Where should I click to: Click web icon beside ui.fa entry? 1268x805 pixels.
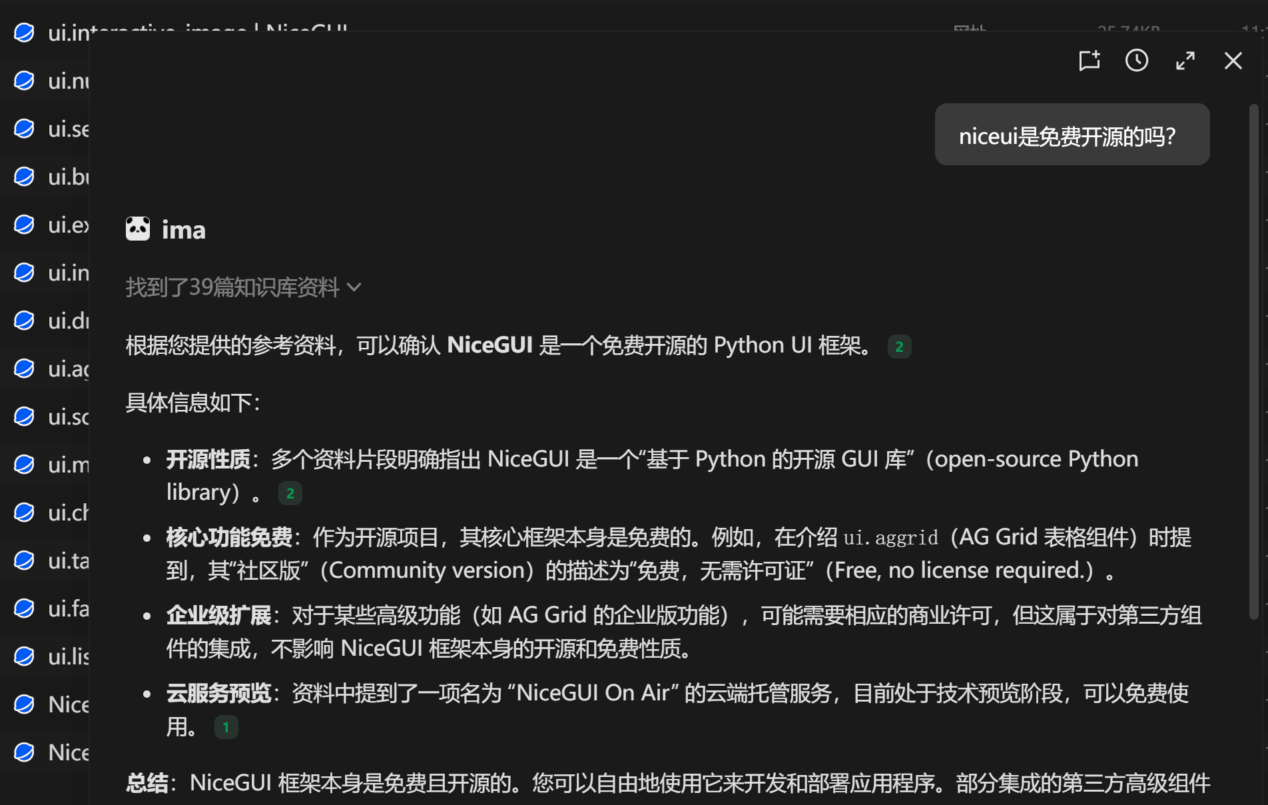[x=24, y=608]
